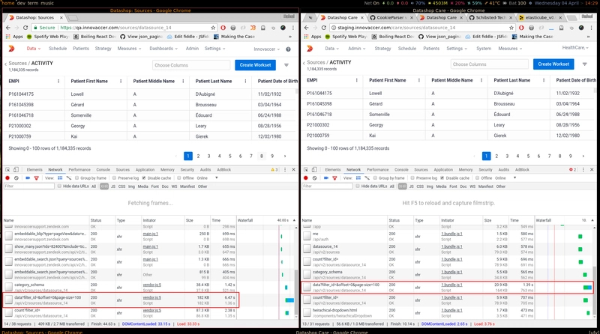Open the Online throttling dropdown in left DevTools

(207, 178)
